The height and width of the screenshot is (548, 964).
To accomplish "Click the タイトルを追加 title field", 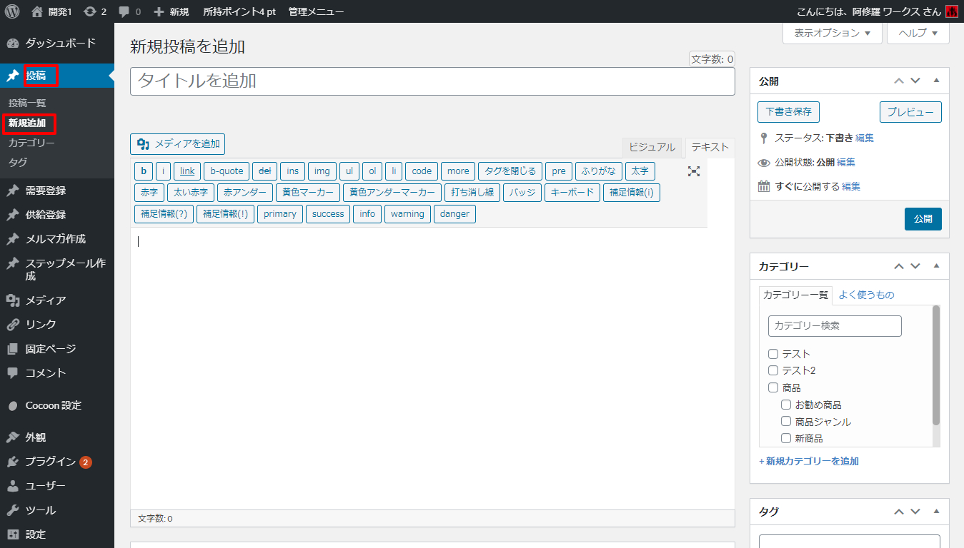I will click(432, 81).
